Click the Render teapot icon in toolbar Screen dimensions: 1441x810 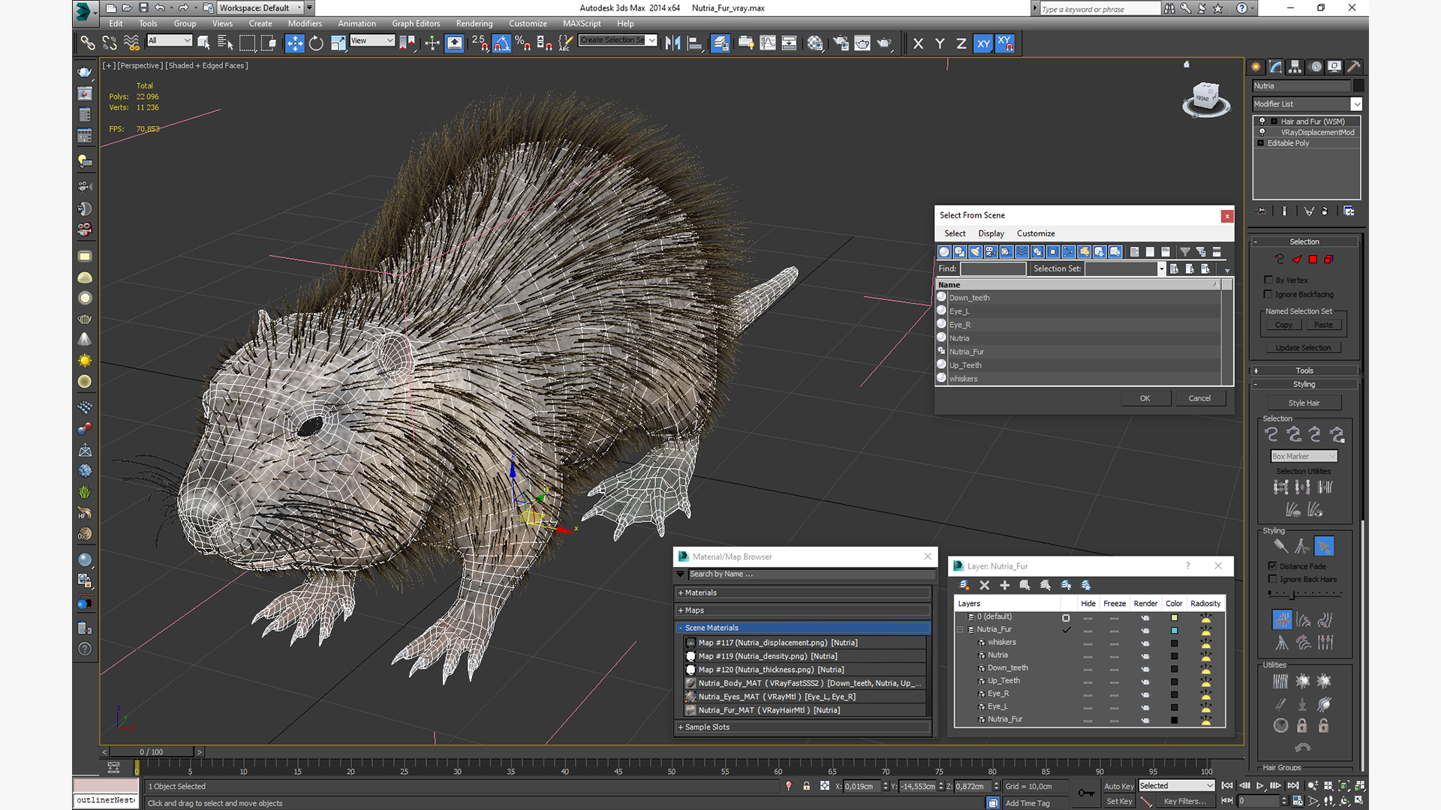point(884,43)
